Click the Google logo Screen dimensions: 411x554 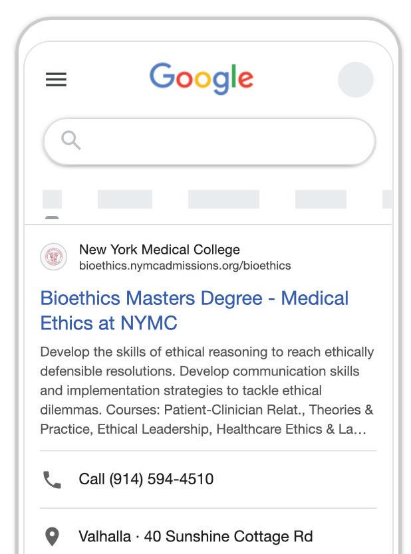coord(201,78)
